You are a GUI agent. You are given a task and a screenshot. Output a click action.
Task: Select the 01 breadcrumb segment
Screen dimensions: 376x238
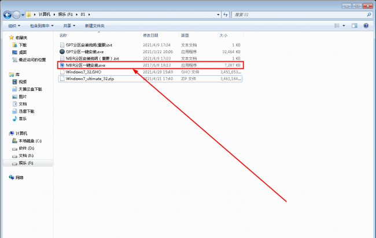tap(83, 14)
